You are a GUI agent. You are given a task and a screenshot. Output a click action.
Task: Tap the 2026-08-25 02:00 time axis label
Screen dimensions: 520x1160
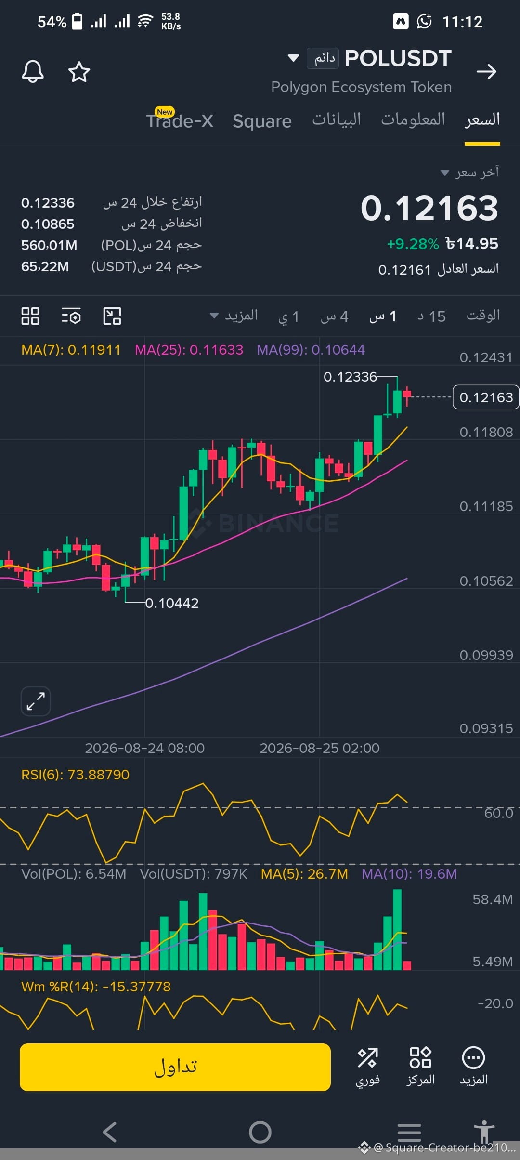click(x=319, y=748)
